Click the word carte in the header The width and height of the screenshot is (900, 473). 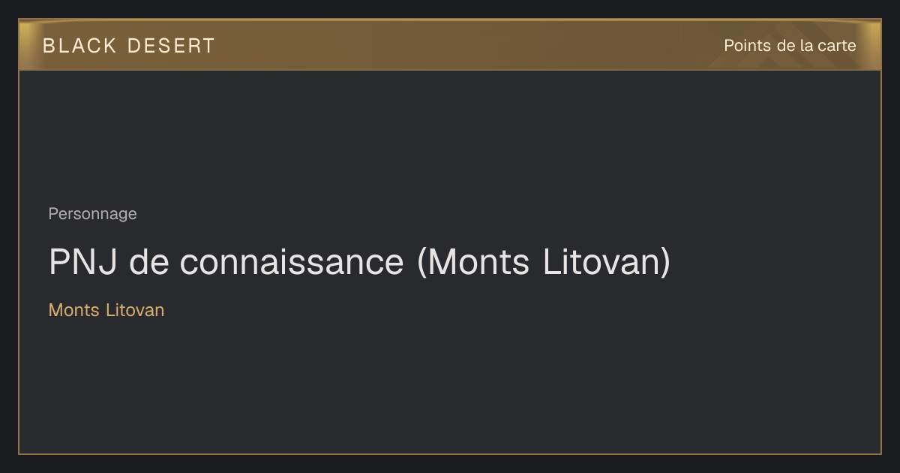pyautogui.click(x=837, y=46)
